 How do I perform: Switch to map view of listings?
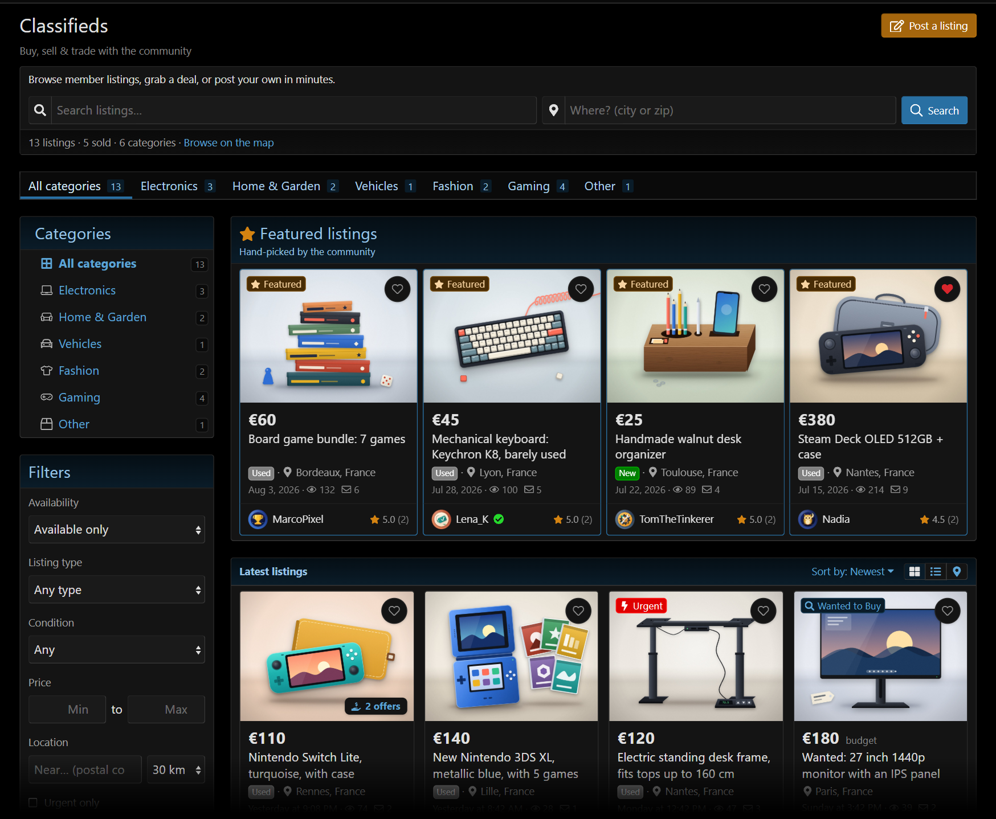coord(957,571)
